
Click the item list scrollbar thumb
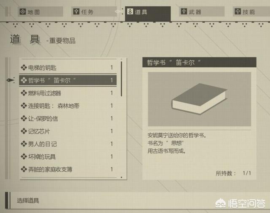click(121, 79)
